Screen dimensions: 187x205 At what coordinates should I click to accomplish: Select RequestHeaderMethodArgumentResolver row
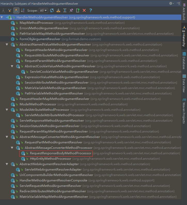point(91,50)
